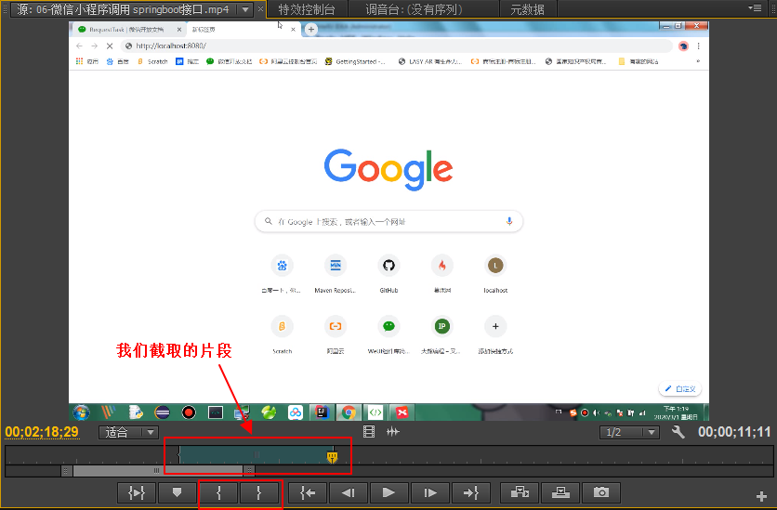Image resolution: width=777 pixels, height=510 pixels.
Task: Open the button editor plus icon
Action: pos(761,496)
